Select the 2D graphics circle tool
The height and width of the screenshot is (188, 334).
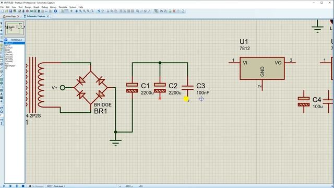[x=1, y=83]
